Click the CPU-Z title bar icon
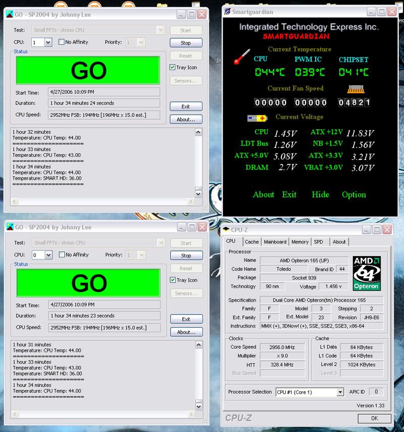Image resolution: width=404 pixels, height=432 pixels. click(x=226, y=229)
